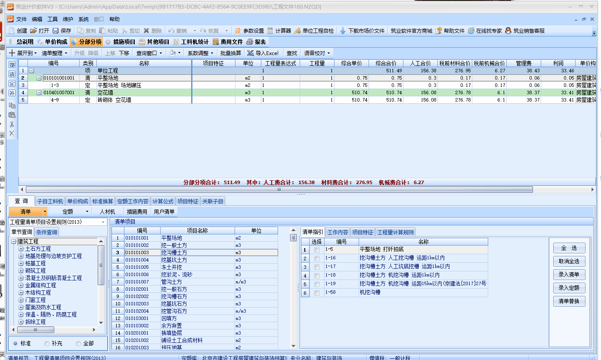Screen dimensions: 601x360
Task: Open the 维护 menu
Action: pos(68,19)
